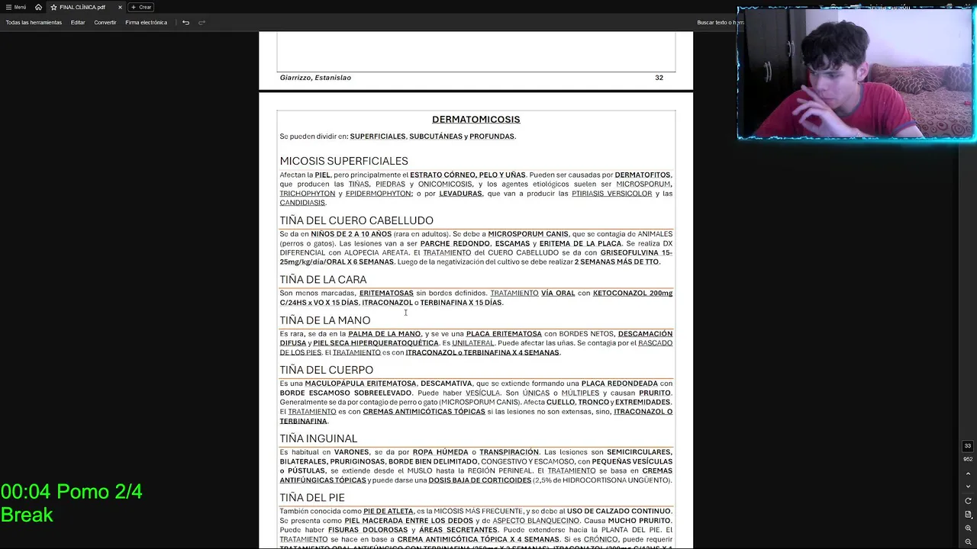Click the webcam overlay video
977x549 pixels.
point(856,74)
